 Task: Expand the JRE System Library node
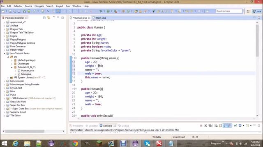8,78
